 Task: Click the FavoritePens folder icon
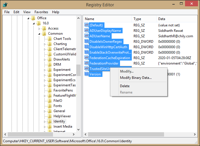[49, 90]
